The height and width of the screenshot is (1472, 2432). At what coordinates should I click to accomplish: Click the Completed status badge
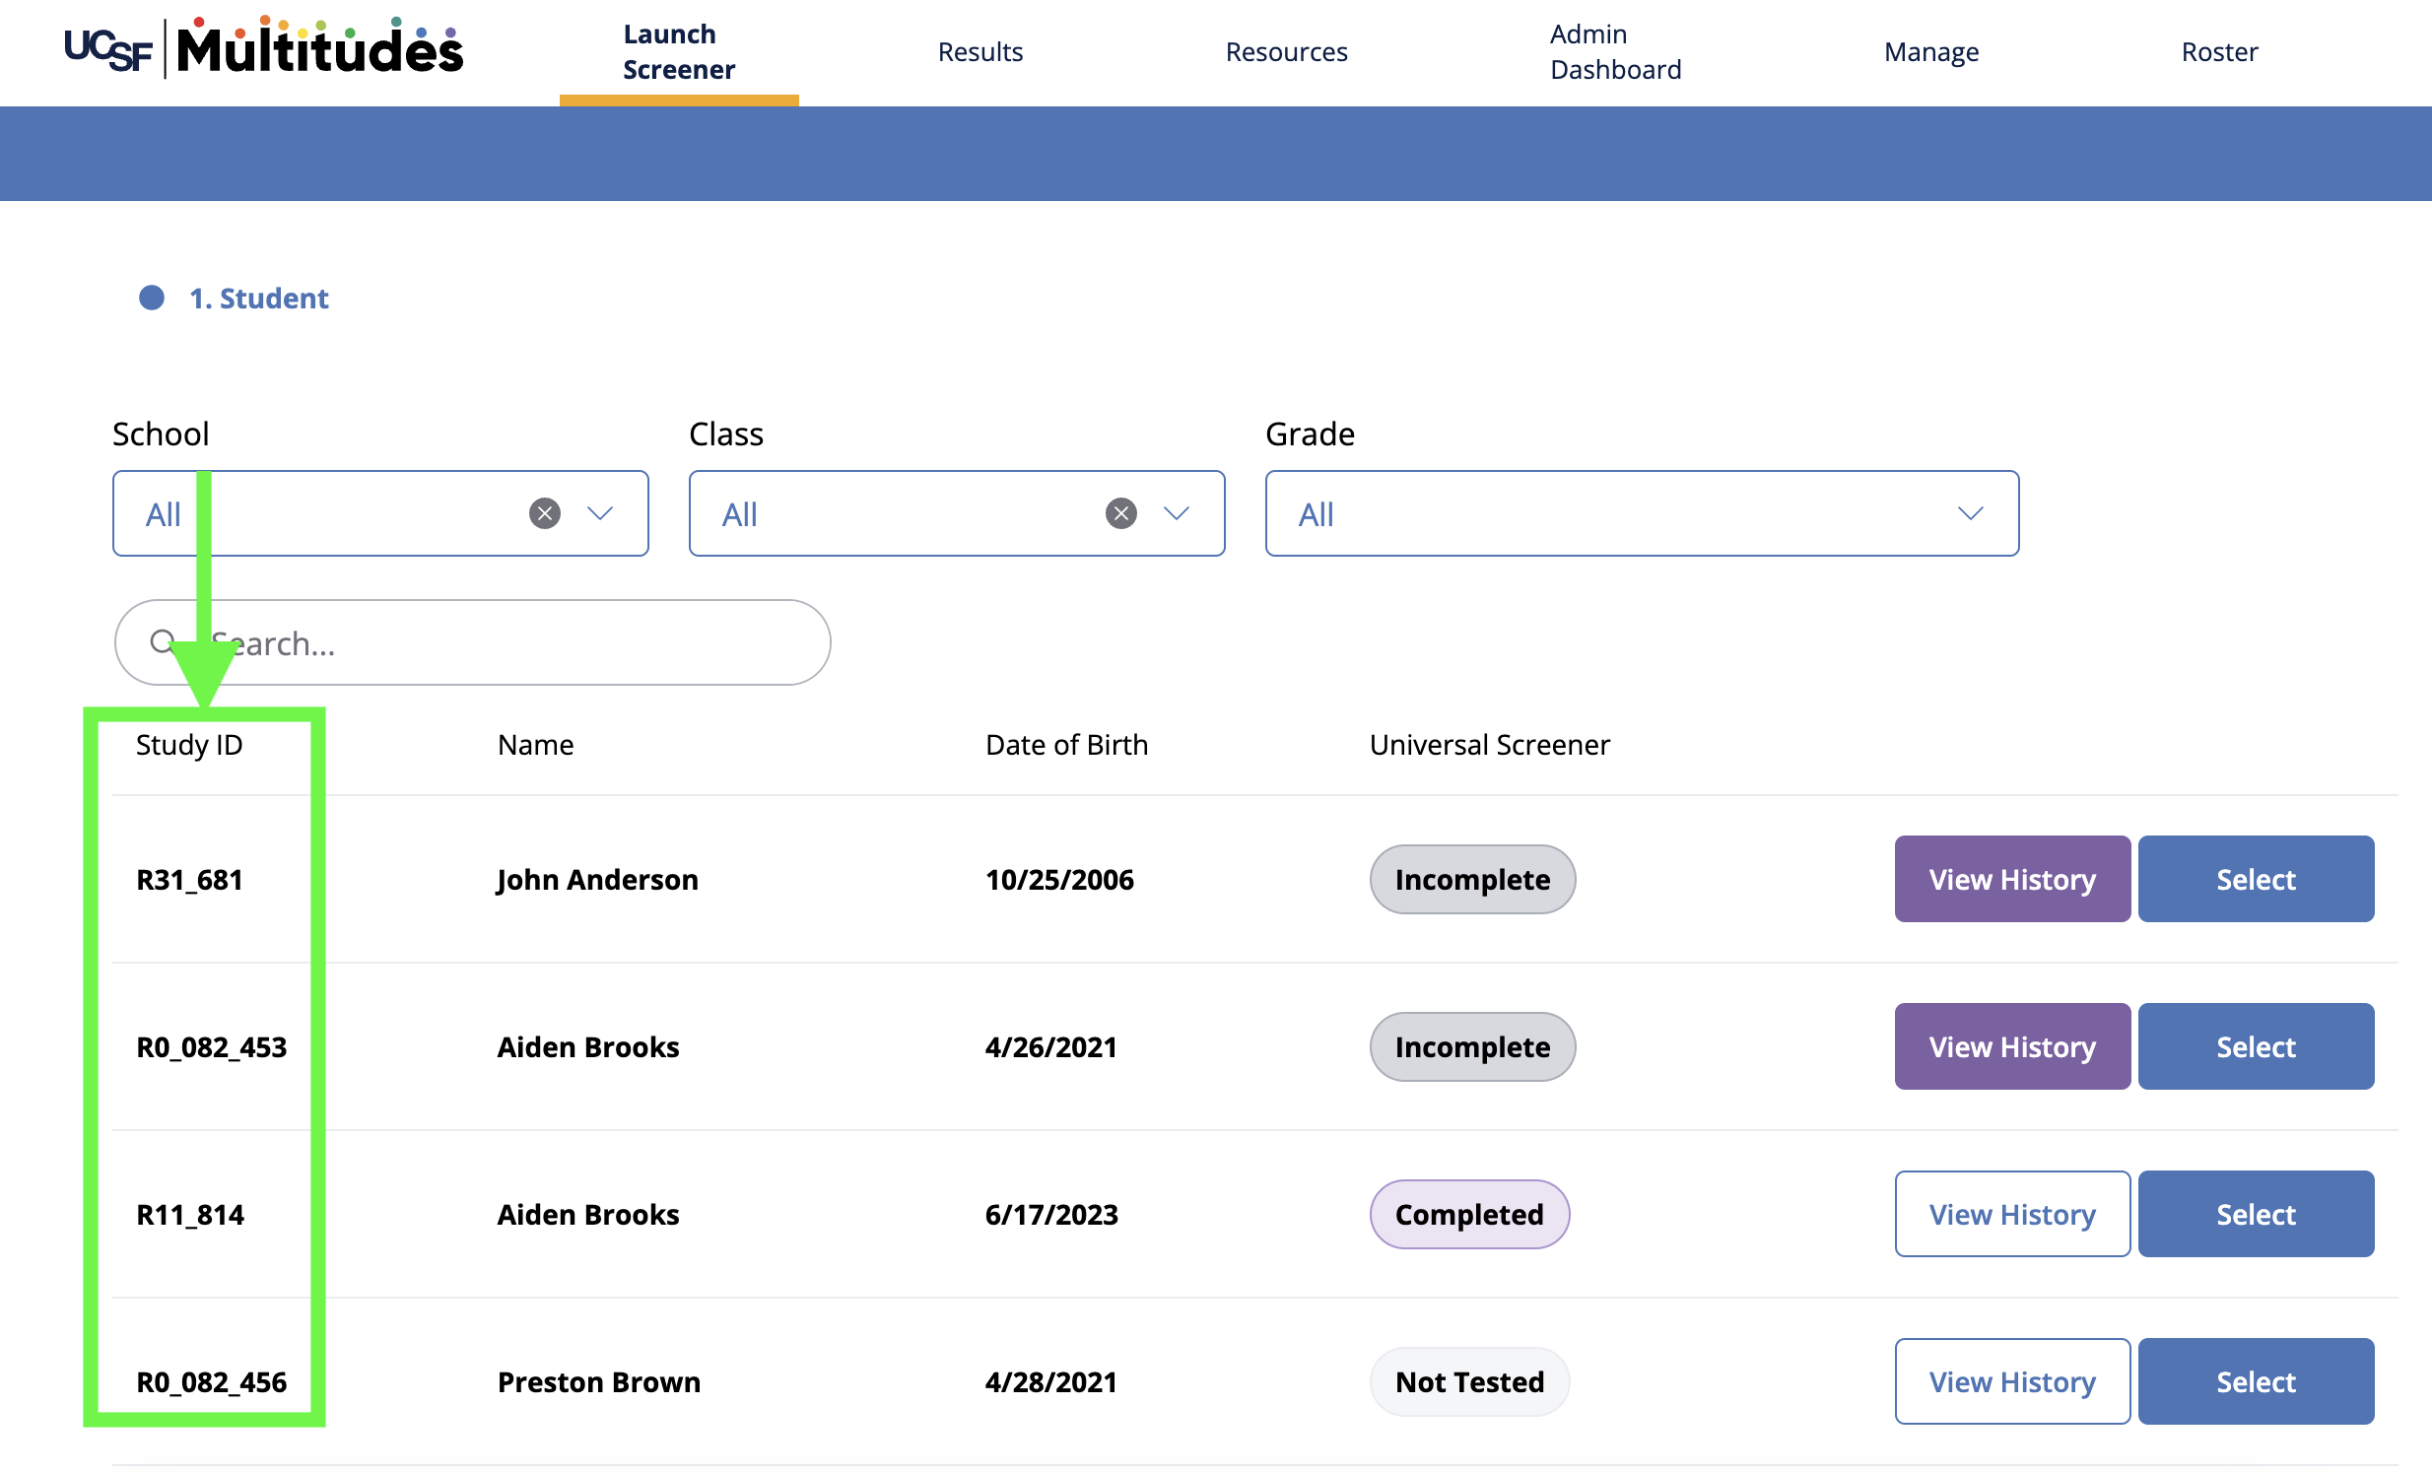click(1468, 1214)
